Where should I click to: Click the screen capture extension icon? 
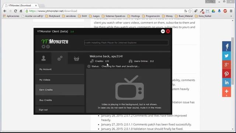[207, 11]
